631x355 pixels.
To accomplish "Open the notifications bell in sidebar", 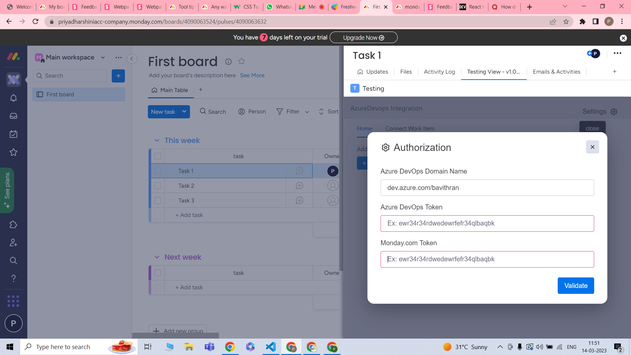I will coord(13,98).
